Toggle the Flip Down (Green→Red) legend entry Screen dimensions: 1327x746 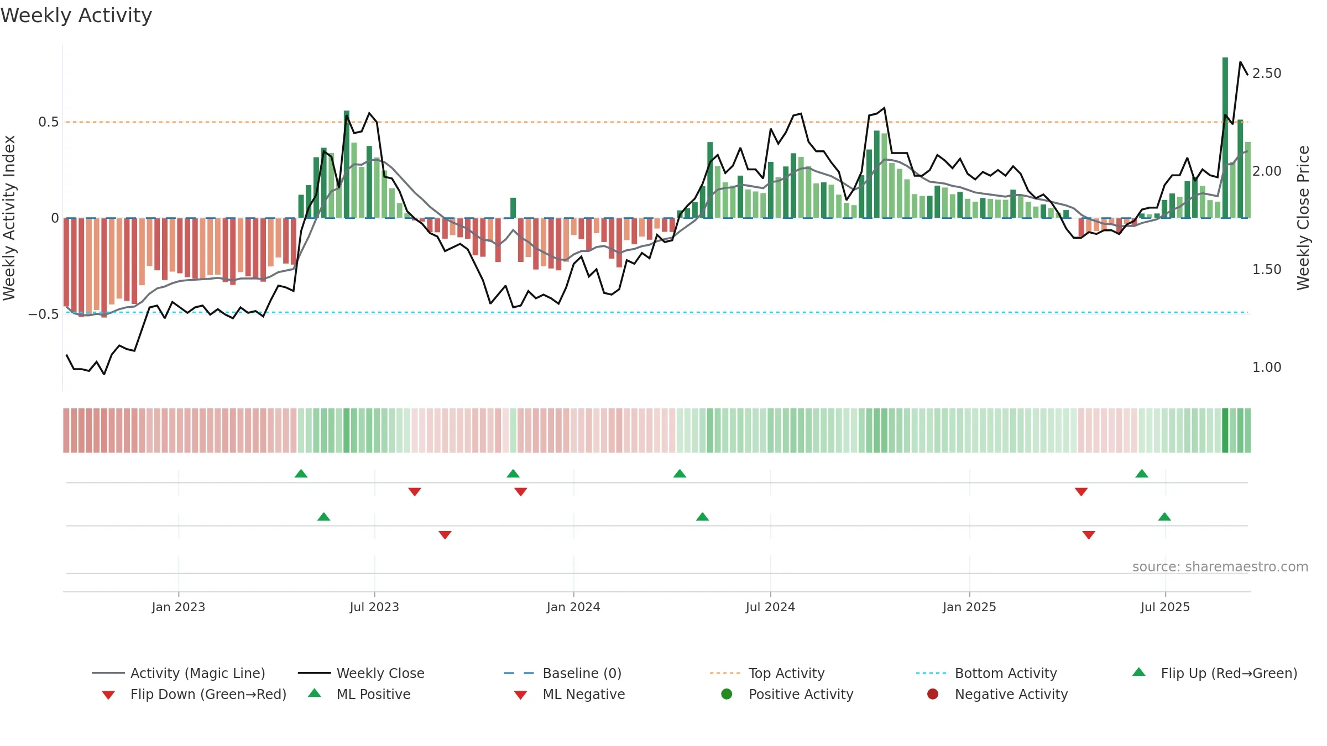pyautogui.click(x=194, y=694)
